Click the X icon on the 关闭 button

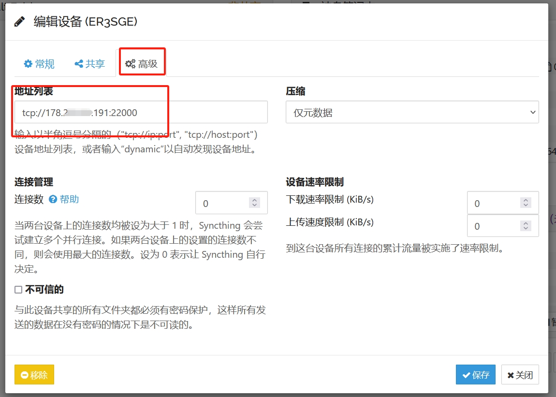click(511, 375)
